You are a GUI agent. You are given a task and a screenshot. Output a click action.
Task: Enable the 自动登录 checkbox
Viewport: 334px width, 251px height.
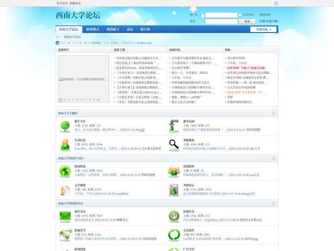(x=240, y=15)
